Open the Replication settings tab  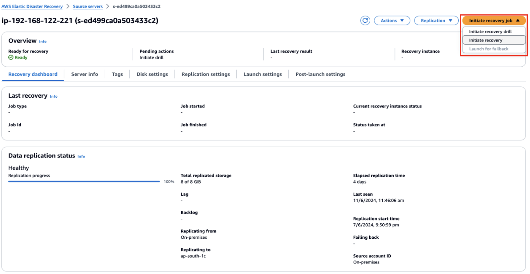(206, 74)
